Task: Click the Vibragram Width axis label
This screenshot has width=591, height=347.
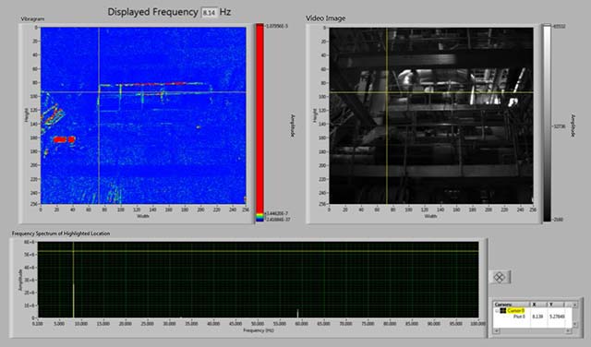Action: (143, 216)
